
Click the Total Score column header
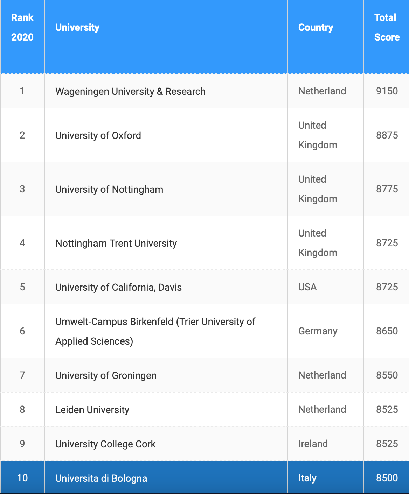point(387,27)
